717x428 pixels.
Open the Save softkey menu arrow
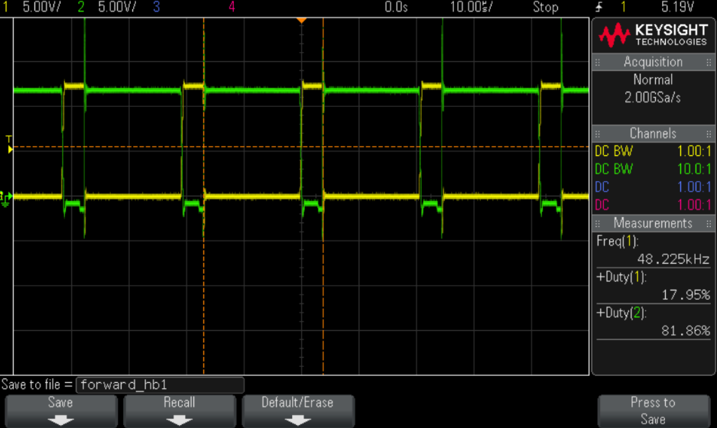60,420
